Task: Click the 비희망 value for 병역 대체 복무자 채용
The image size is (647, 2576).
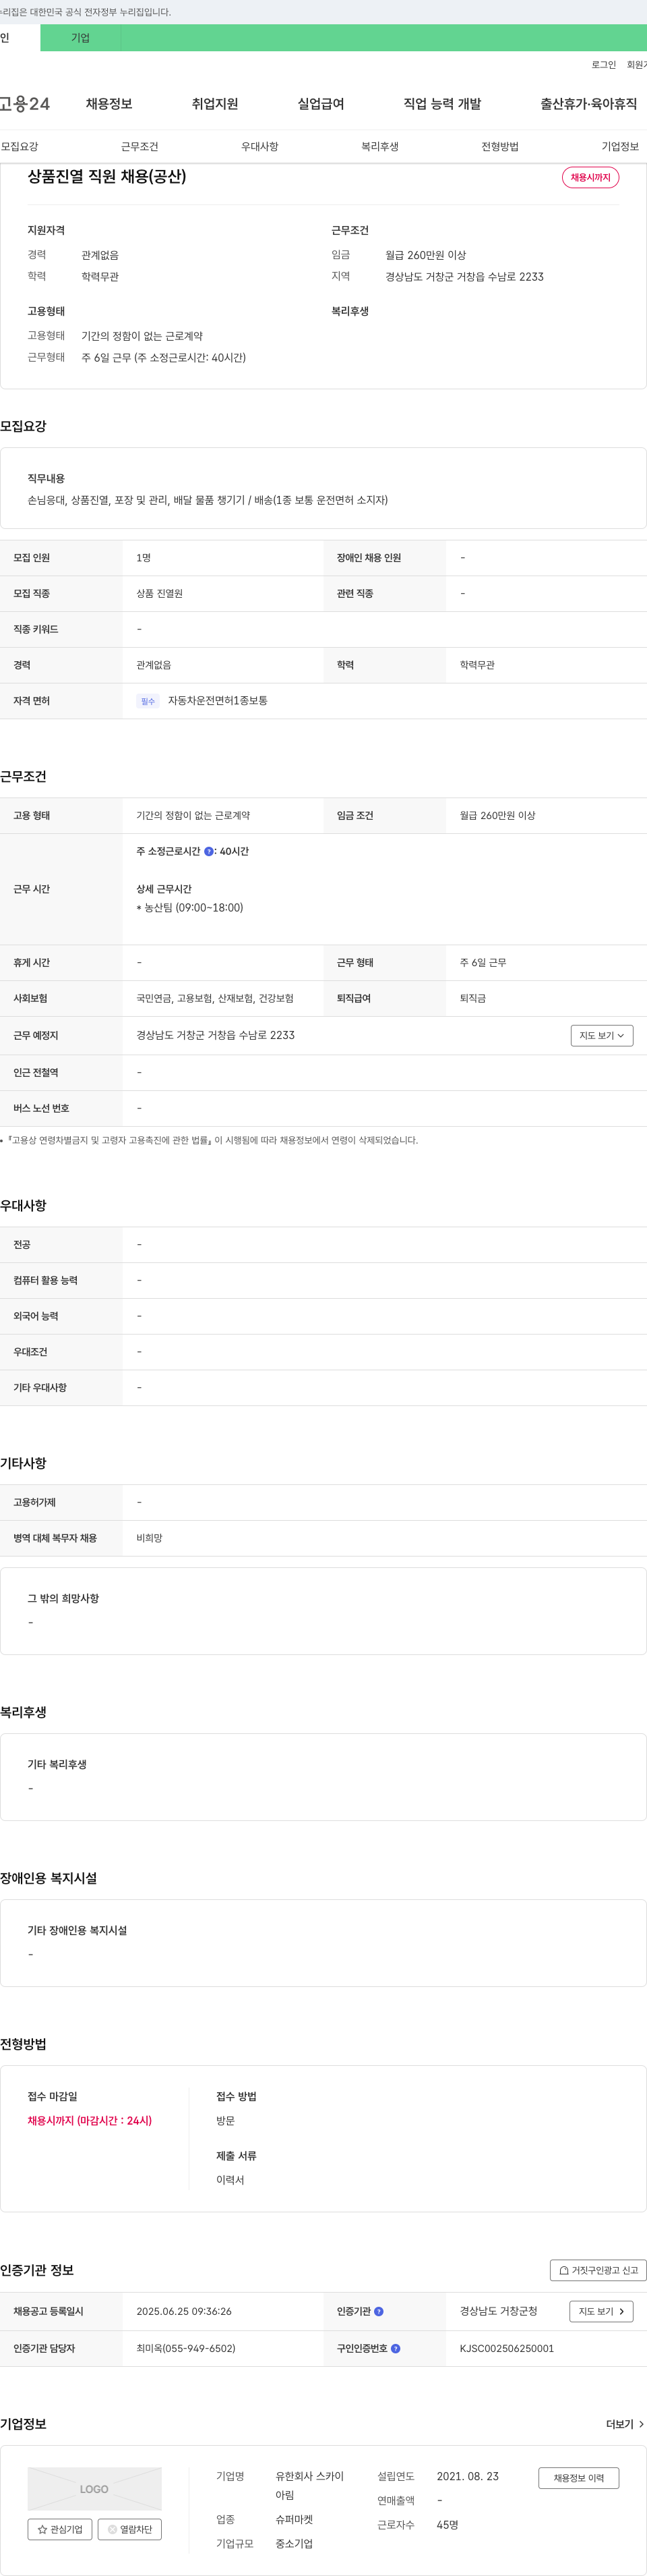Action: coord(149,1538)
